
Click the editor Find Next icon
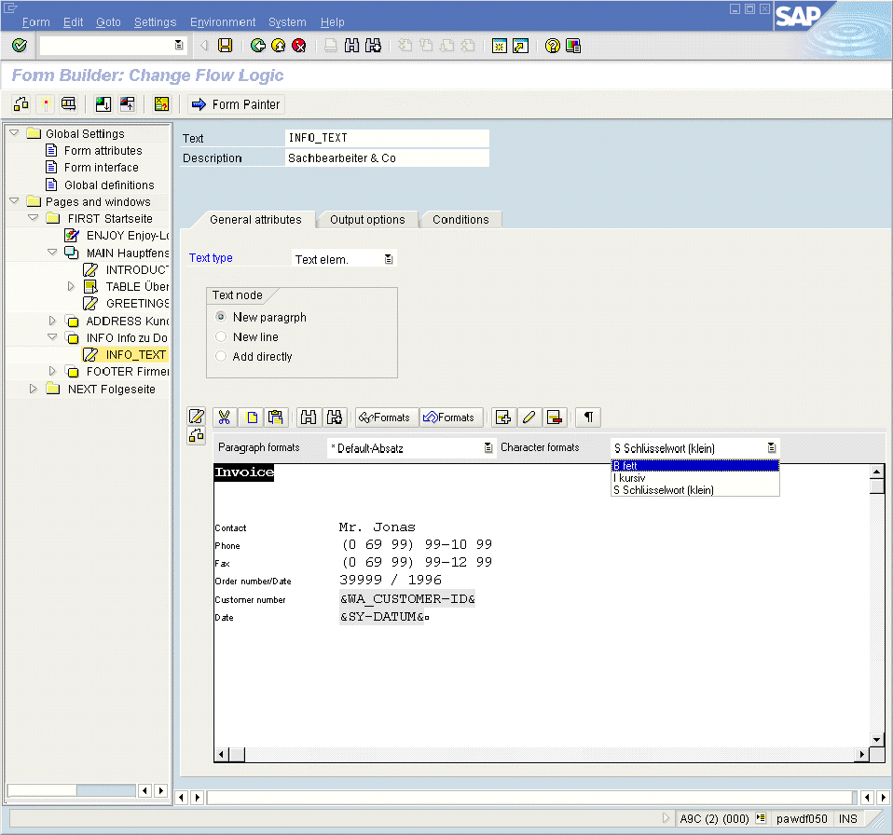(335, 417)
